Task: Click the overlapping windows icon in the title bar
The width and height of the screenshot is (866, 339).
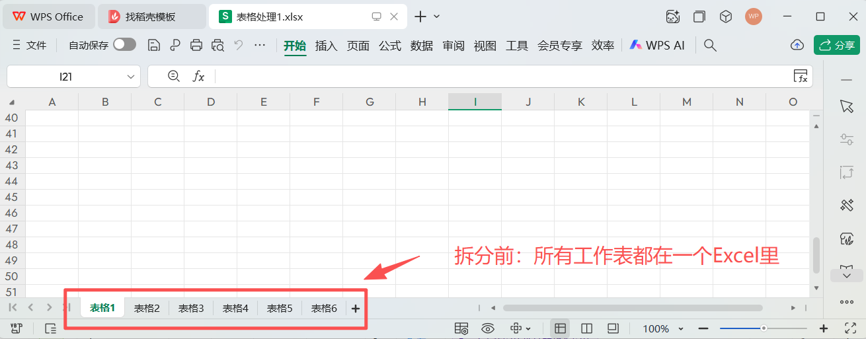Action: coord(699,17)
